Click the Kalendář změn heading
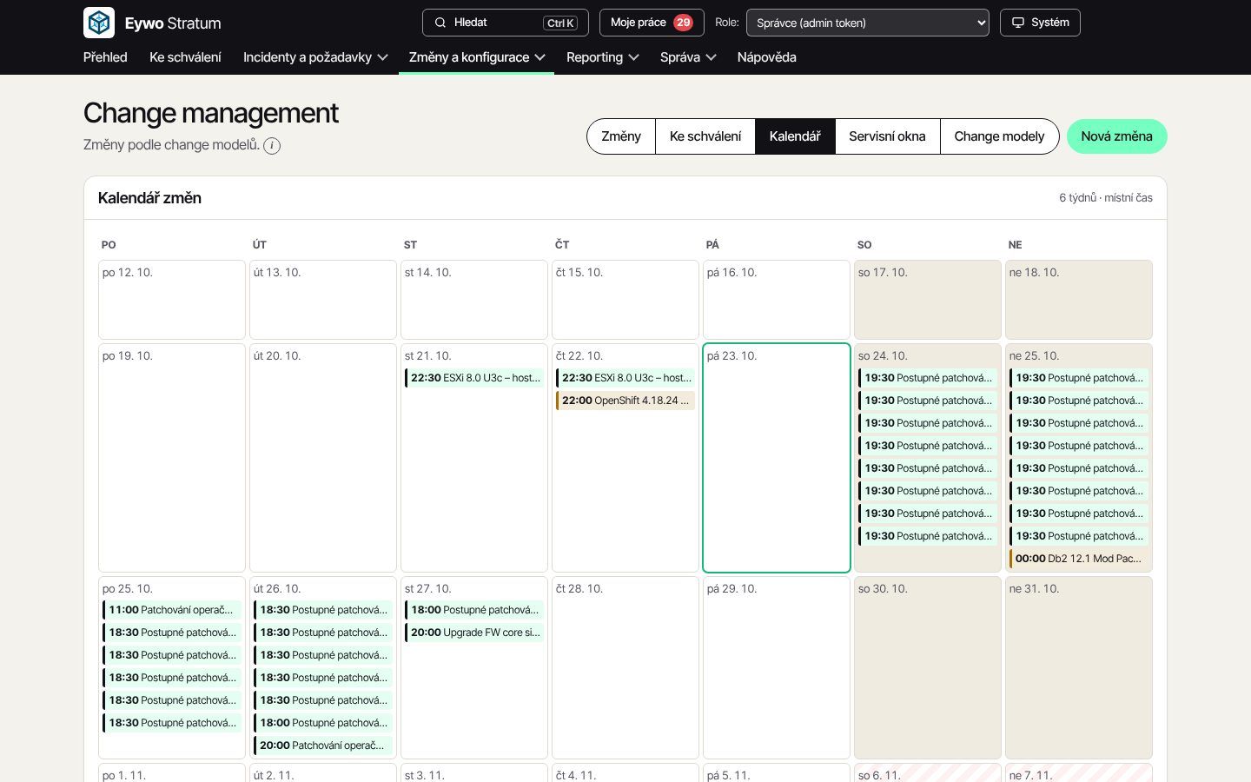 coord(149,198)
